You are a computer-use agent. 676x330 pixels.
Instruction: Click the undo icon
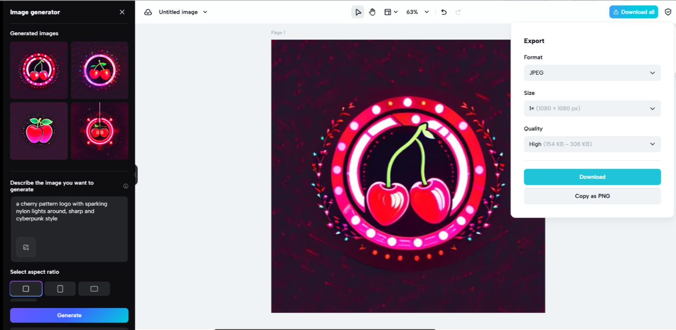click(x=444, y=12)
